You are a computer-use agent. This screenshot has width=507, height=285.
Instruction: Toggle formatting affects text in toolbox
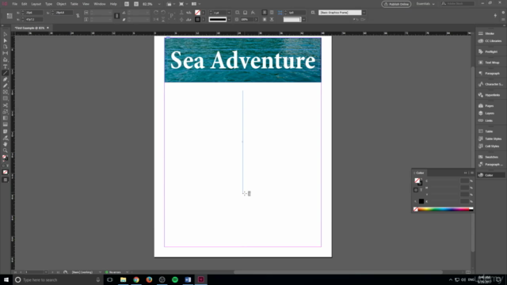coord(7,165)
